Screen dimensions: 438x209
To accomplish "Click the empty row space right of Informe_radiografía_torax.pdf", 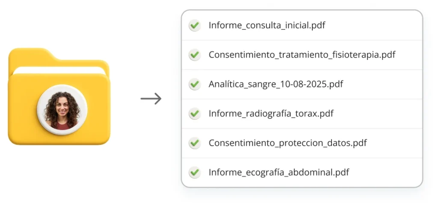I will pos(376,114).
